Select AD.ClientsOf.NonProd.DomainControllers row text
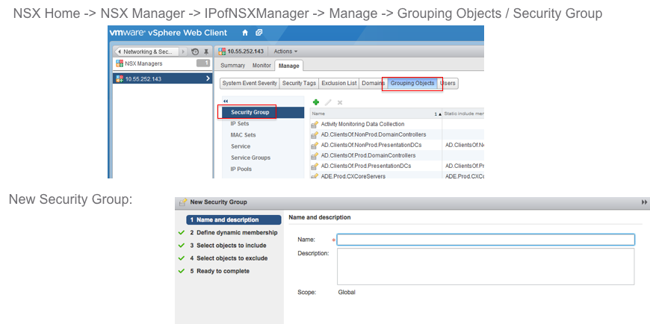Screen dimensions: 650x324 pyautogui.click(x=374, y=134)
